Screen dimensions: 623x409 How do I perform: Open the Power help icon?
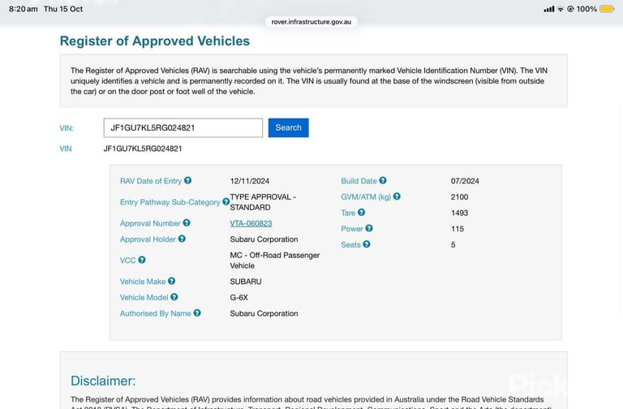(369, 228)
